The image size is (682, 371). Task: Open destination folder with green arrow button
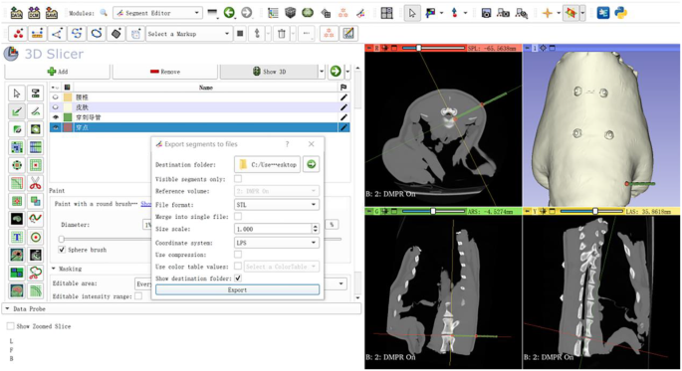[x=311, y=164]
